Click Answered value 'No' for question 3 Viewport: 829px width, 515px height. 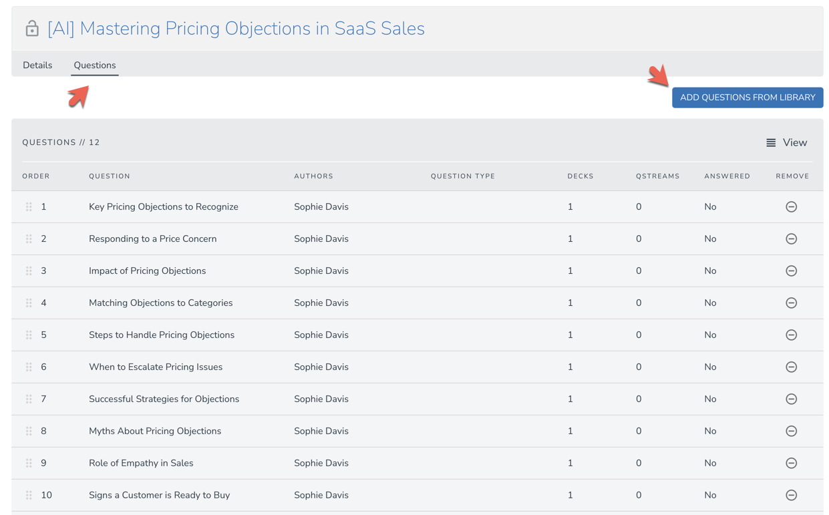[710, 271]
